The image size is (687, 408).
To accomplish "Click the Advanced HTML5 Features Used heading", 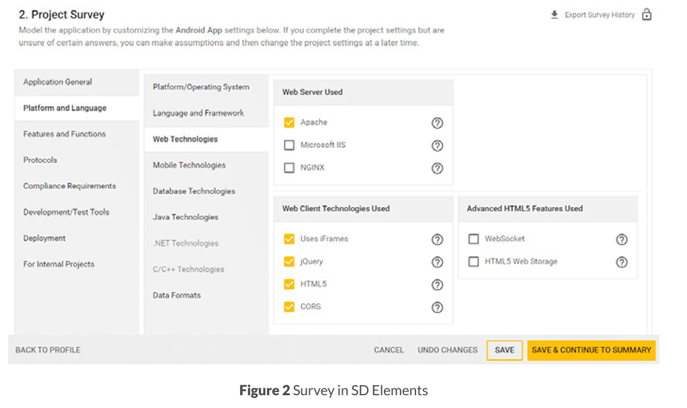I will click(x=524, y=208).
